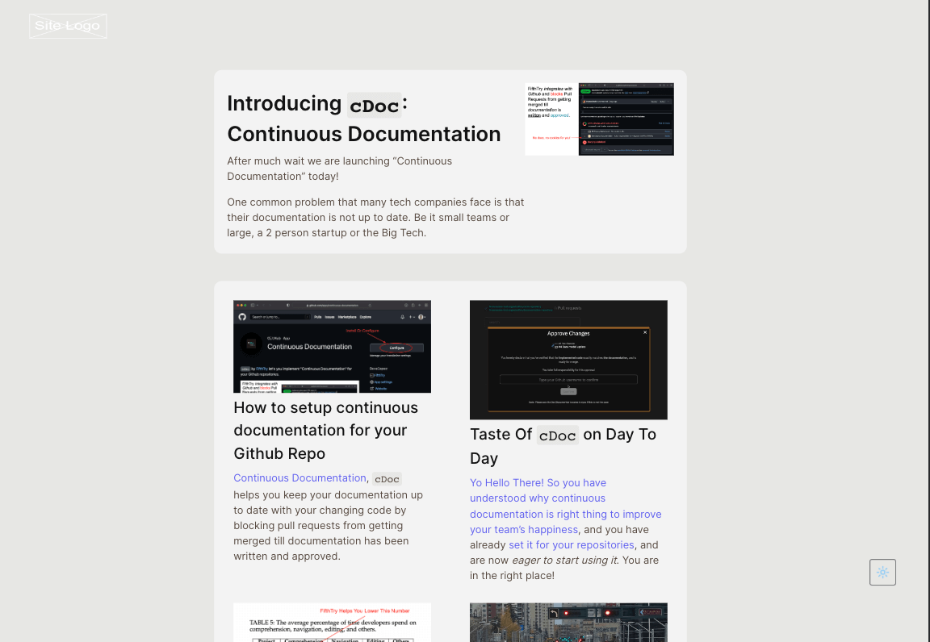Click the Site Logo image

pyautogui.click(x=68, y=26)
